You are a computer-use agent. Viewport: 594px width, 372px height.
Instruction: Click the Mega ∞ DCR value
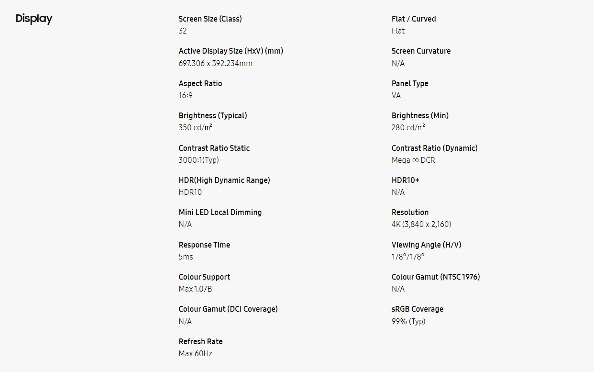[413, 160]
